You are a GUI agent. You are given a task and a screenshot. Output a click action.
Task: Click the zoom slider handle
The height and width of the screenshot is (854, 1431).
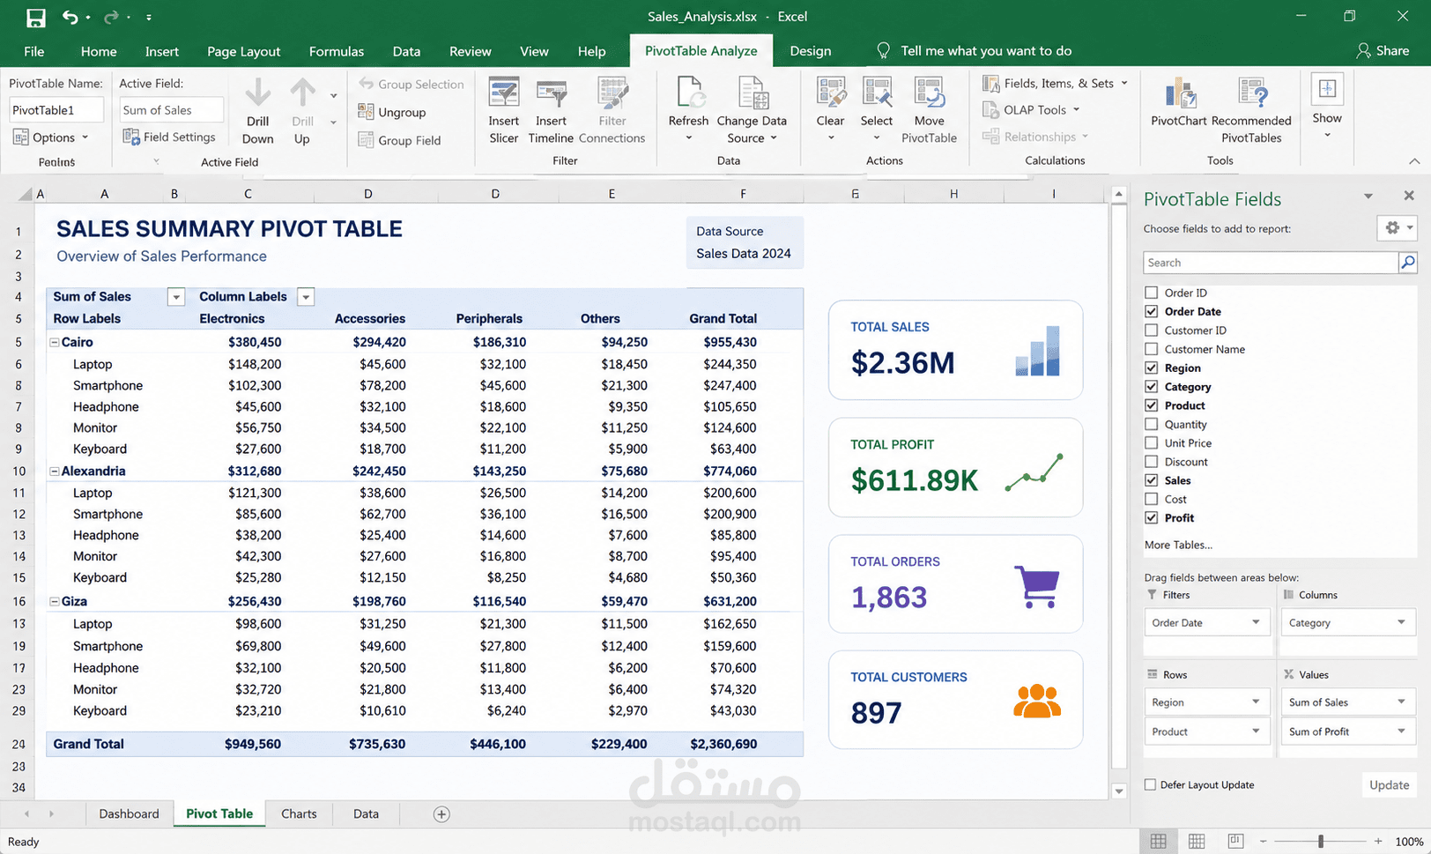coord(1321,841)
